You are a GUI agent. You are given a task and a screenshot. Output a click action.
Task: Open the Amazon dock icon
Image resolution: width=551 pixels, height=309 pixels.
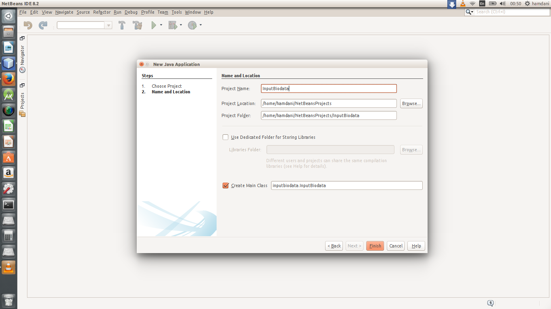pos(8,173)
